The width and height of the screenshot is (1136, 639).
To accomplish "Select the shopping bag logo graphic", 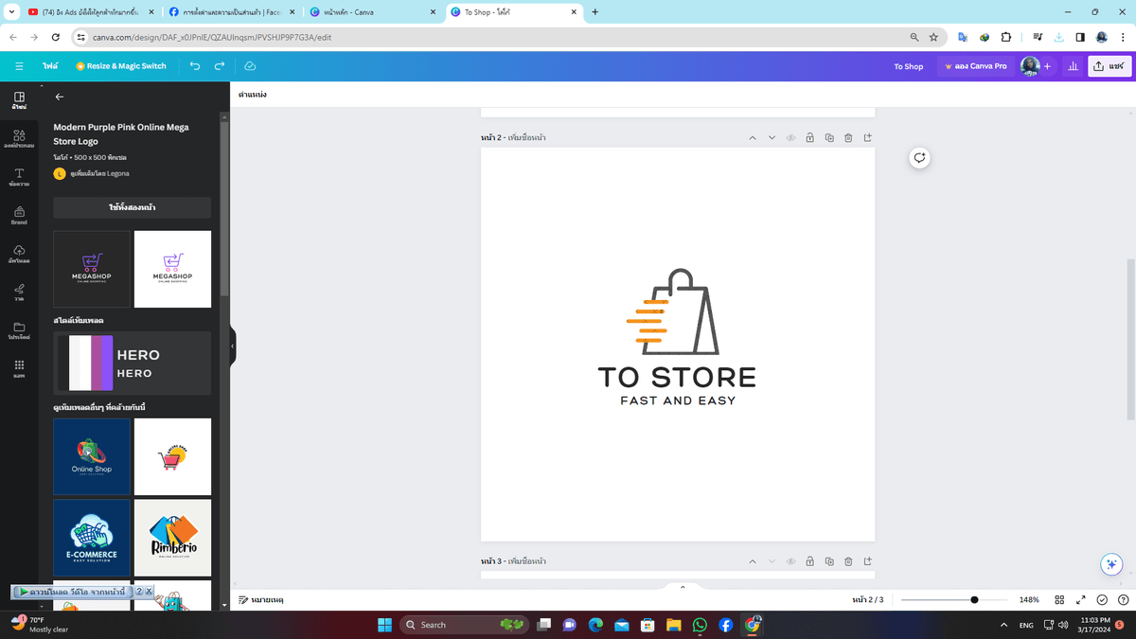I will (x=673, y=311).
